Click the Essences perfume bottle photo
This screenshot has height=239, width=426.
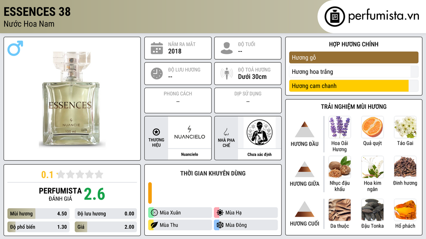(x=71, y=99)
